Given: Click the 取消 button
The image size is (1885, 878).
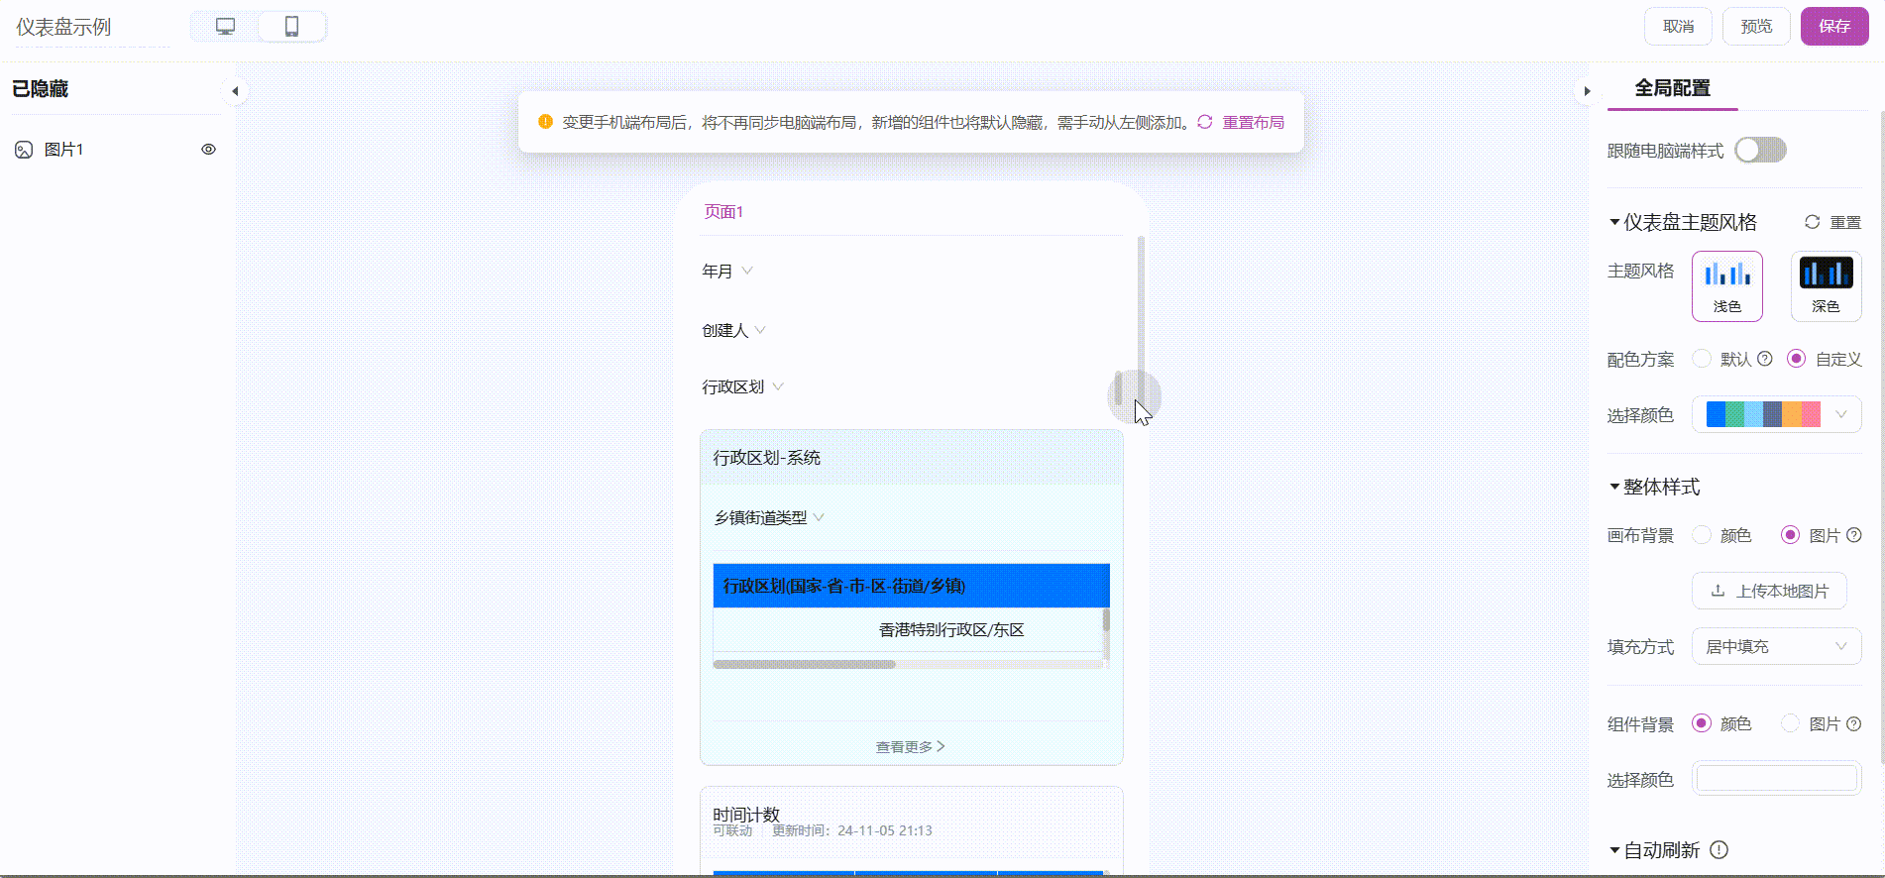Looking at the screenshot, I should click(x=1679, y=26).
